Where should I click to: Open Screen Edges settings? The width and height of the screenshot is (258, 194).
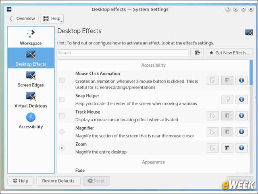[31, 79]
